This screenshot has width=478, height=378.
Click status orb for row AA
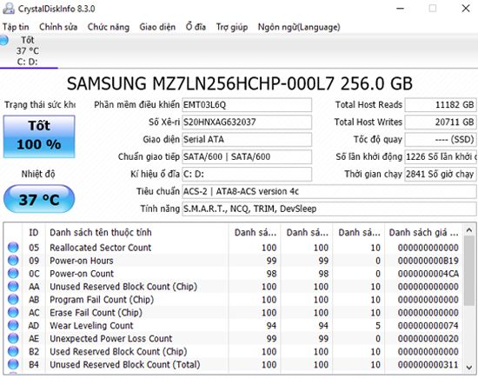(x=13, y=286)
